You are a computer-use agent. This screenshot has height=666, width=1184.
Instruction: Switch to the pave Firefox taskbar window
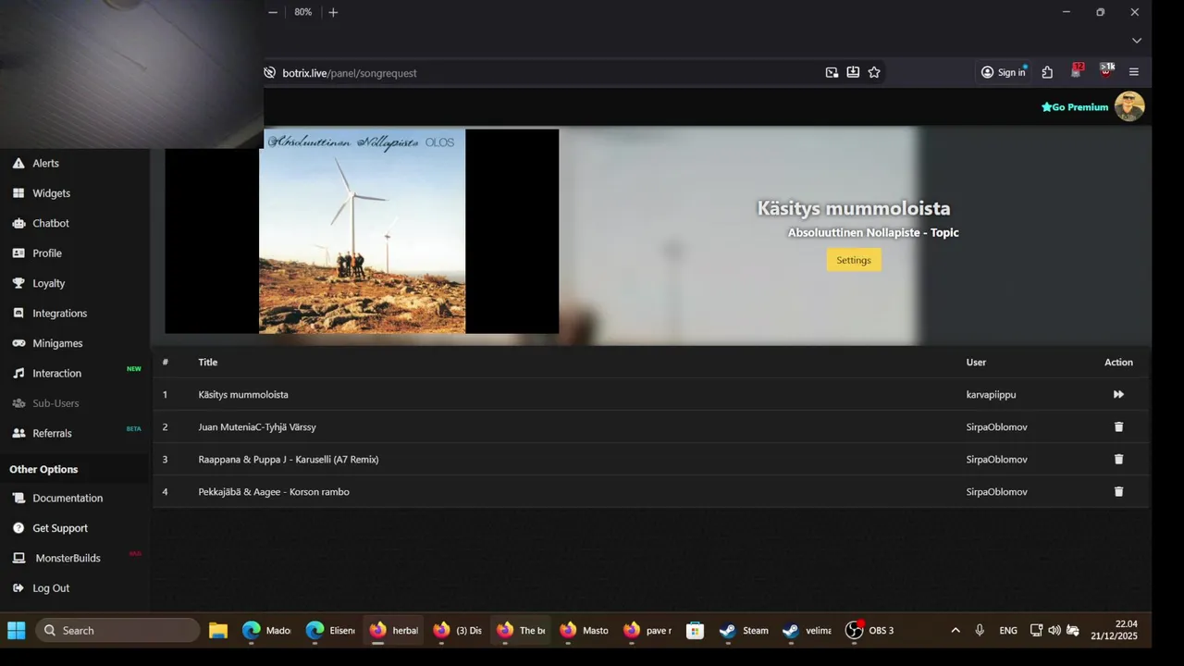click(x=647, y=630)
